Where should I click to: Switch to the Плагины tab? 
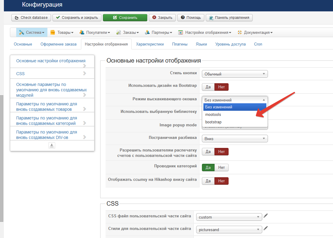180,44
